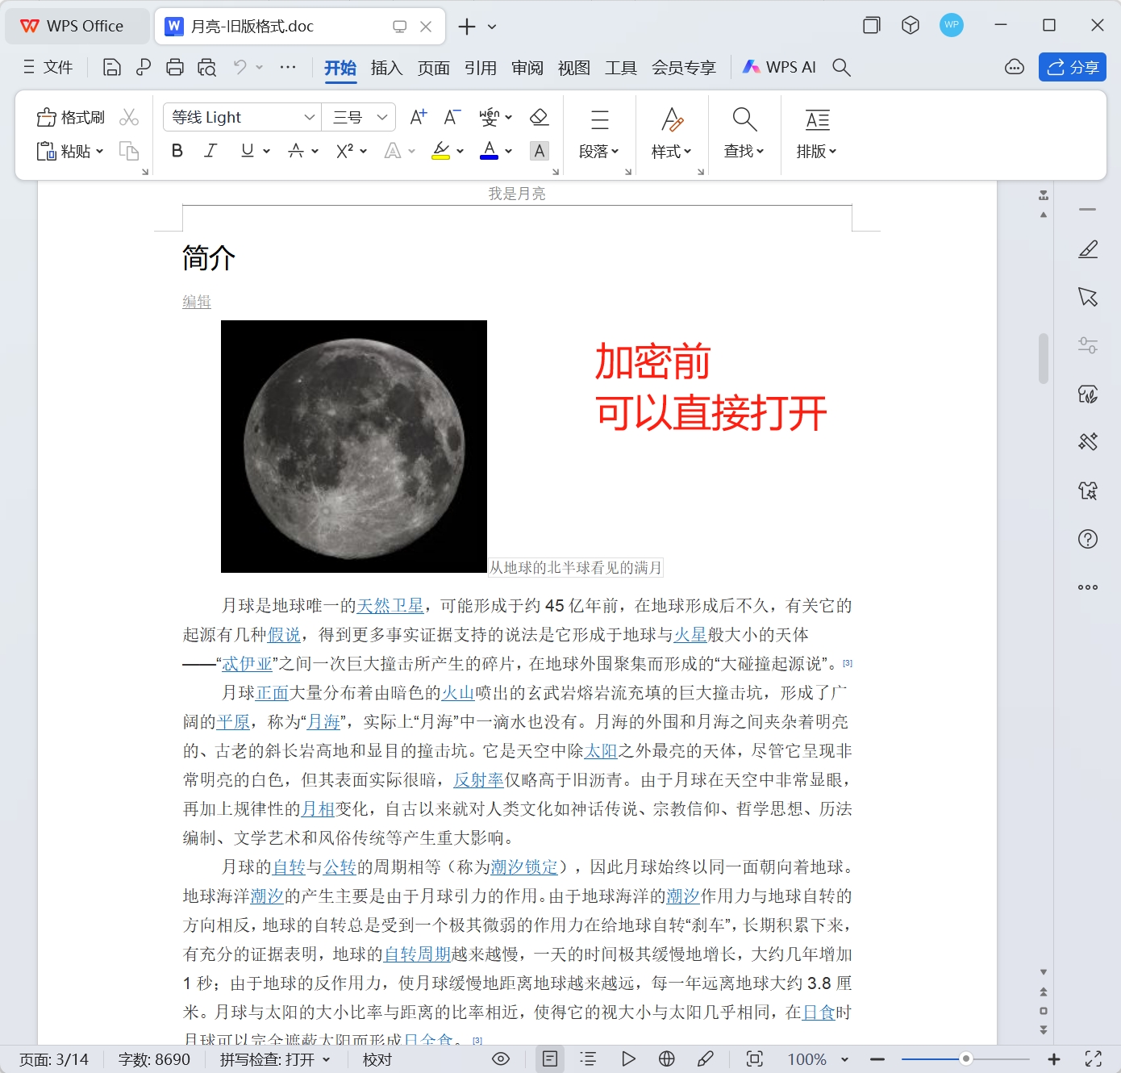This screenshot has width=1121, height=1073.
Task: Adjust the zoom slider in the status bar
Action: [x=965, y=1058]
